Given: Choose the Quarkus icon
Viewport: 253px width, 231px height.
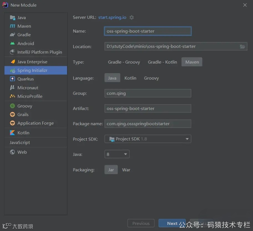Looking at the screenshot, I should click(12, 79).
